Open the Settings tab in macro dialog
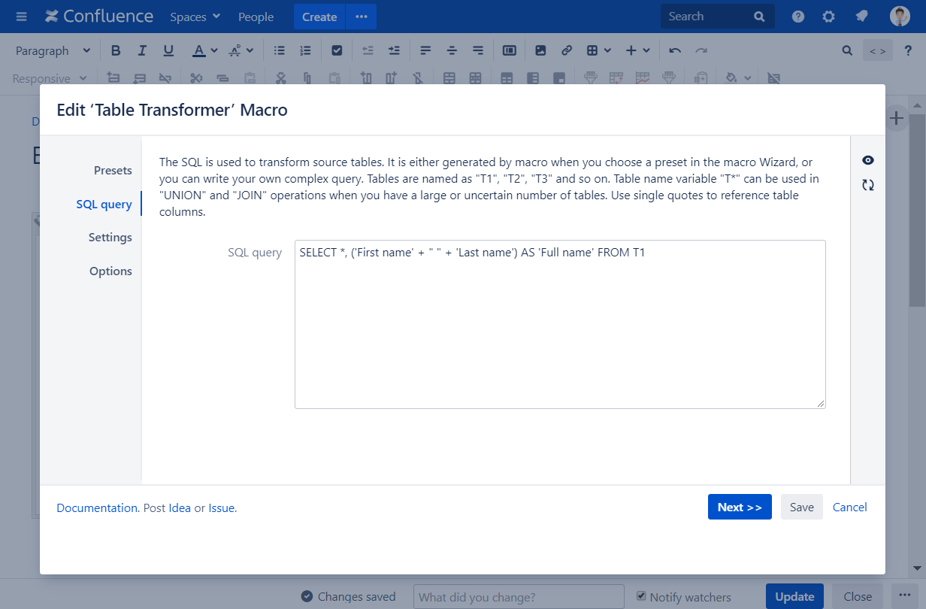The height and width of the screenshot is (609, 926). click(110, 238)
